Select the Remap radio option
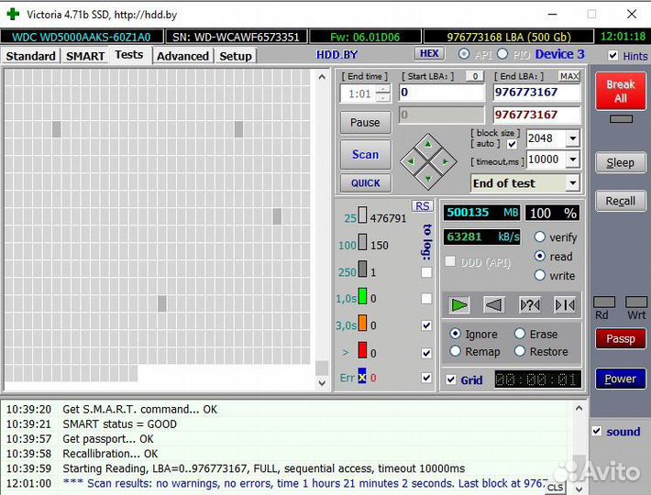651x495 pixels. [455, 351]
